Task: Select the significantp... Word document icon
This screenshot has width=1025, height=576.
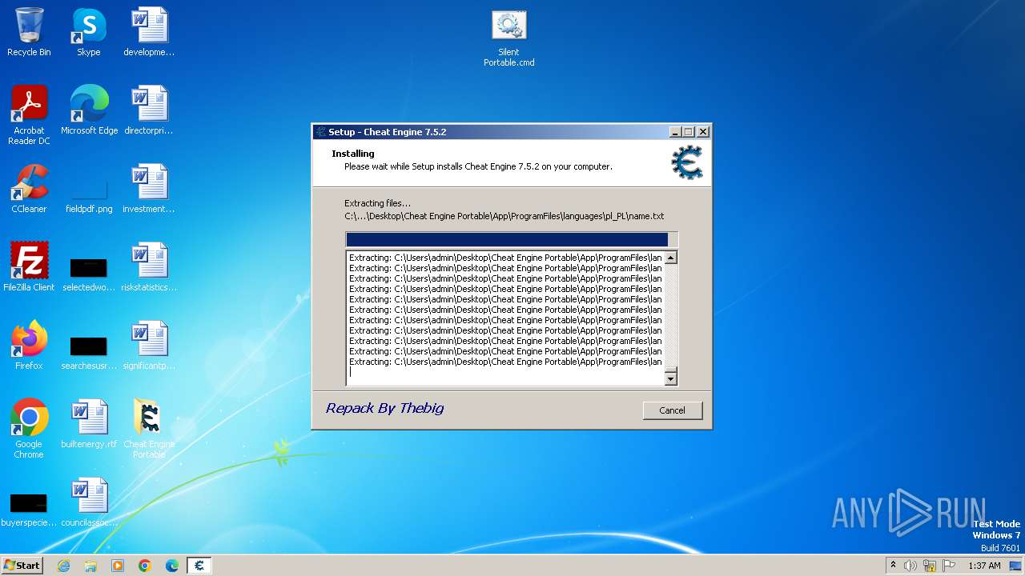Action: [x=149, y=346]
